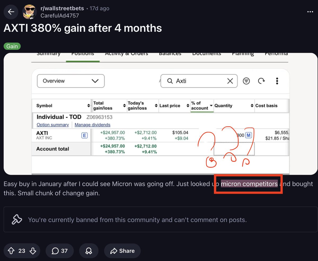Click the Account total row label
Viewport: 318px width, 261px height.
[x=52, y=149]
